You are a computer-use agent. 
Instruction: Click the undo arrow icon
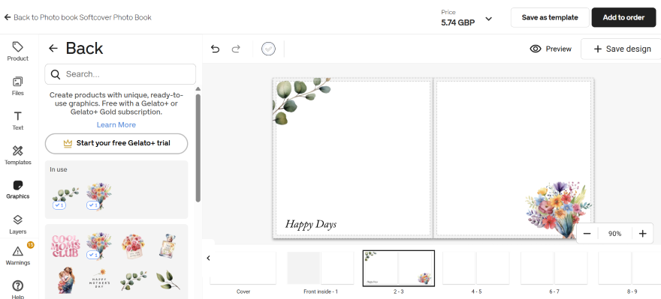coord(215,49)
